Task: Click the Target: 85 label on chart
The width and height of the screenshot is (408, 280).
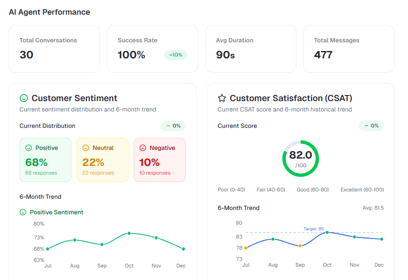Action: [313, 229]
